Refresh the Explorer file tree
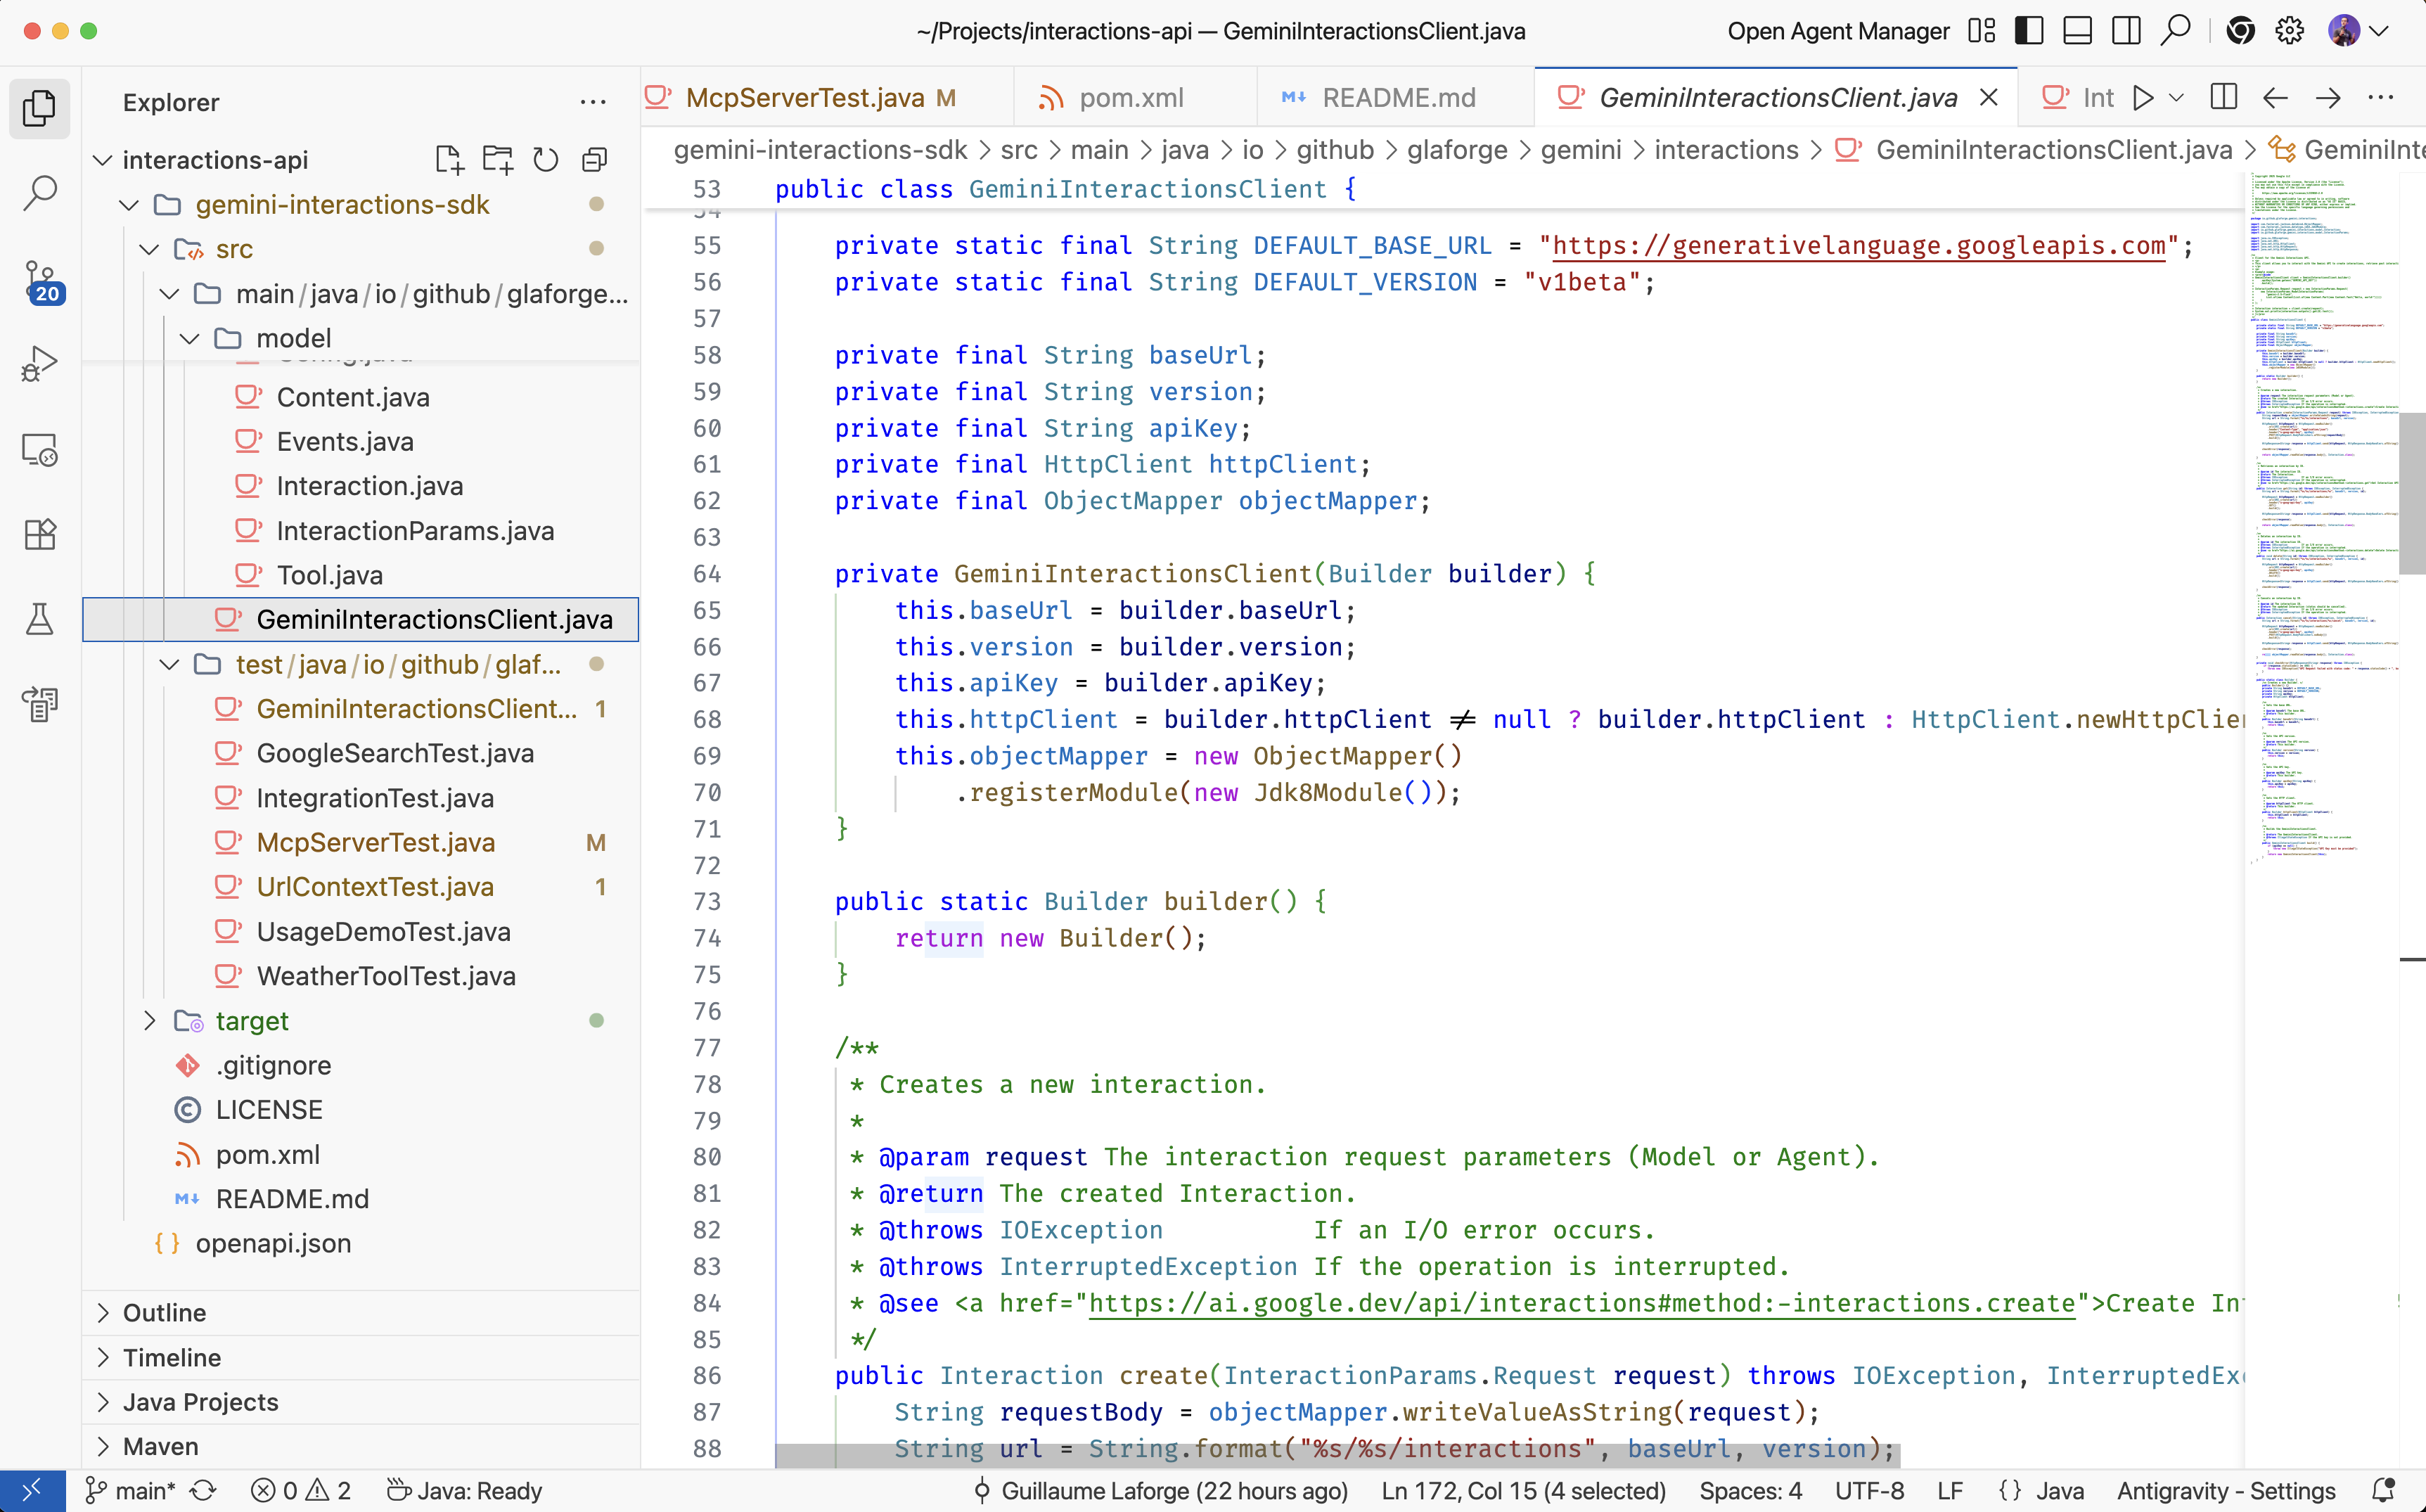 [x=546, y=160]
